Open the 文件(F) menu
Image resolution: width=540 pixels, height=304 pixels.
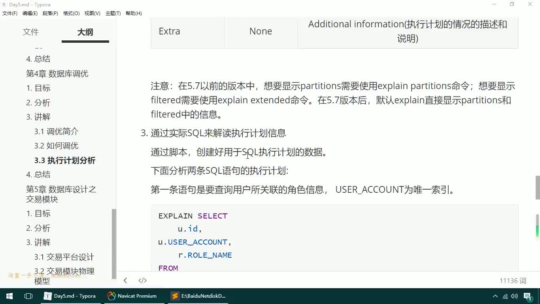point(10,13)
